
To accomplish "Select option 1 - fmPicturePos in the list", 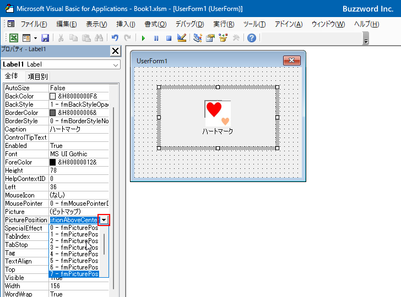I will [x=74, y=234].
